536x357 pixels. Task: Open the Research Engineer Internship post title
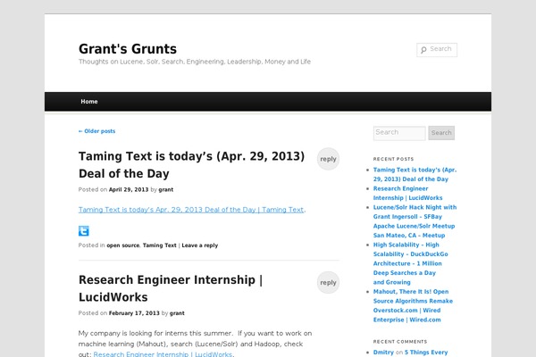coord(171,288)
